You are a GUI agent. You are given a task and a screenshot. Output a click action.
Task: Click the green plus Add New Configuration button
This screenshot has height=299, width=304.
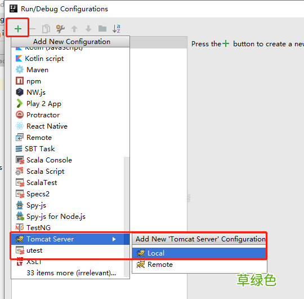(x=18, y=29)
